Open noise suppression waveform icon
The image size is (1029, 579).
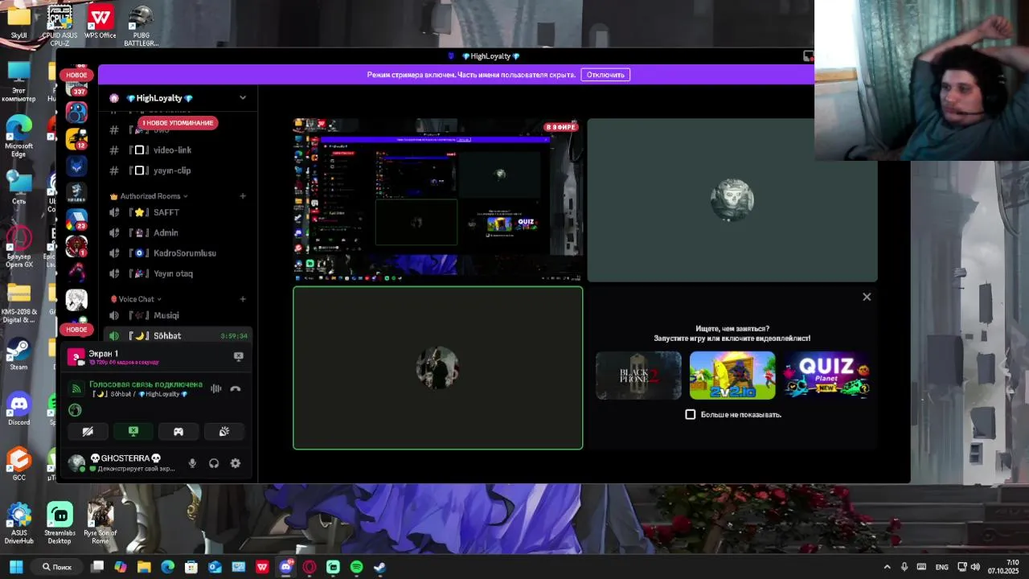click(215, 389)
